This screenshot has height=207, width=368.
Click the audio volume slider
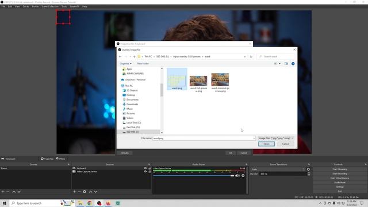pyautogui.click(x=194, y=175)
